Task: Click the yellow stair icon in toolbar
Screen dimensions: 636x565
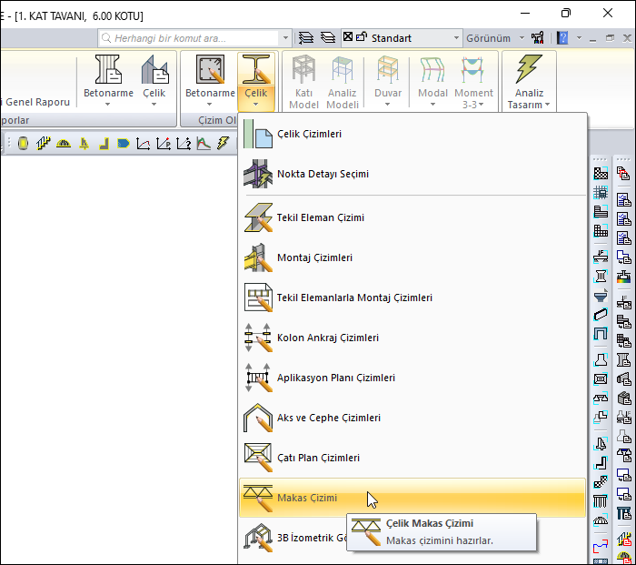Action: (43, 144)
